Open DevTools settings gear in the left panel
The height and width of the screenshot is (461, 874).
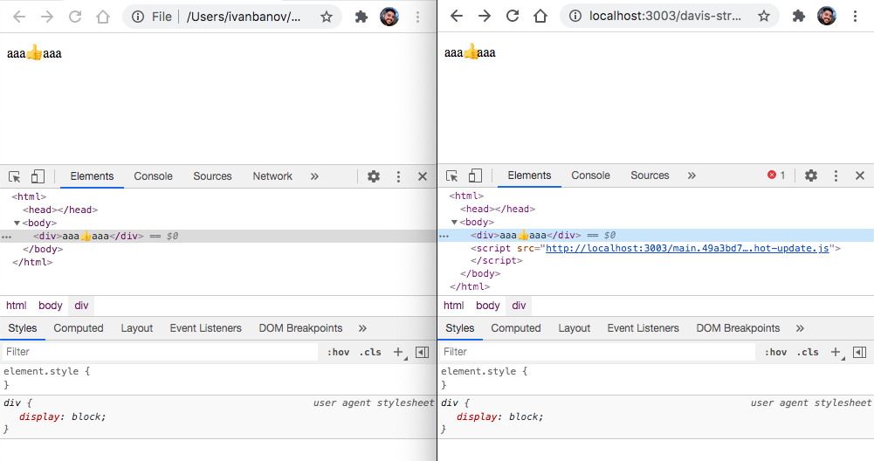tap(374, 176)
